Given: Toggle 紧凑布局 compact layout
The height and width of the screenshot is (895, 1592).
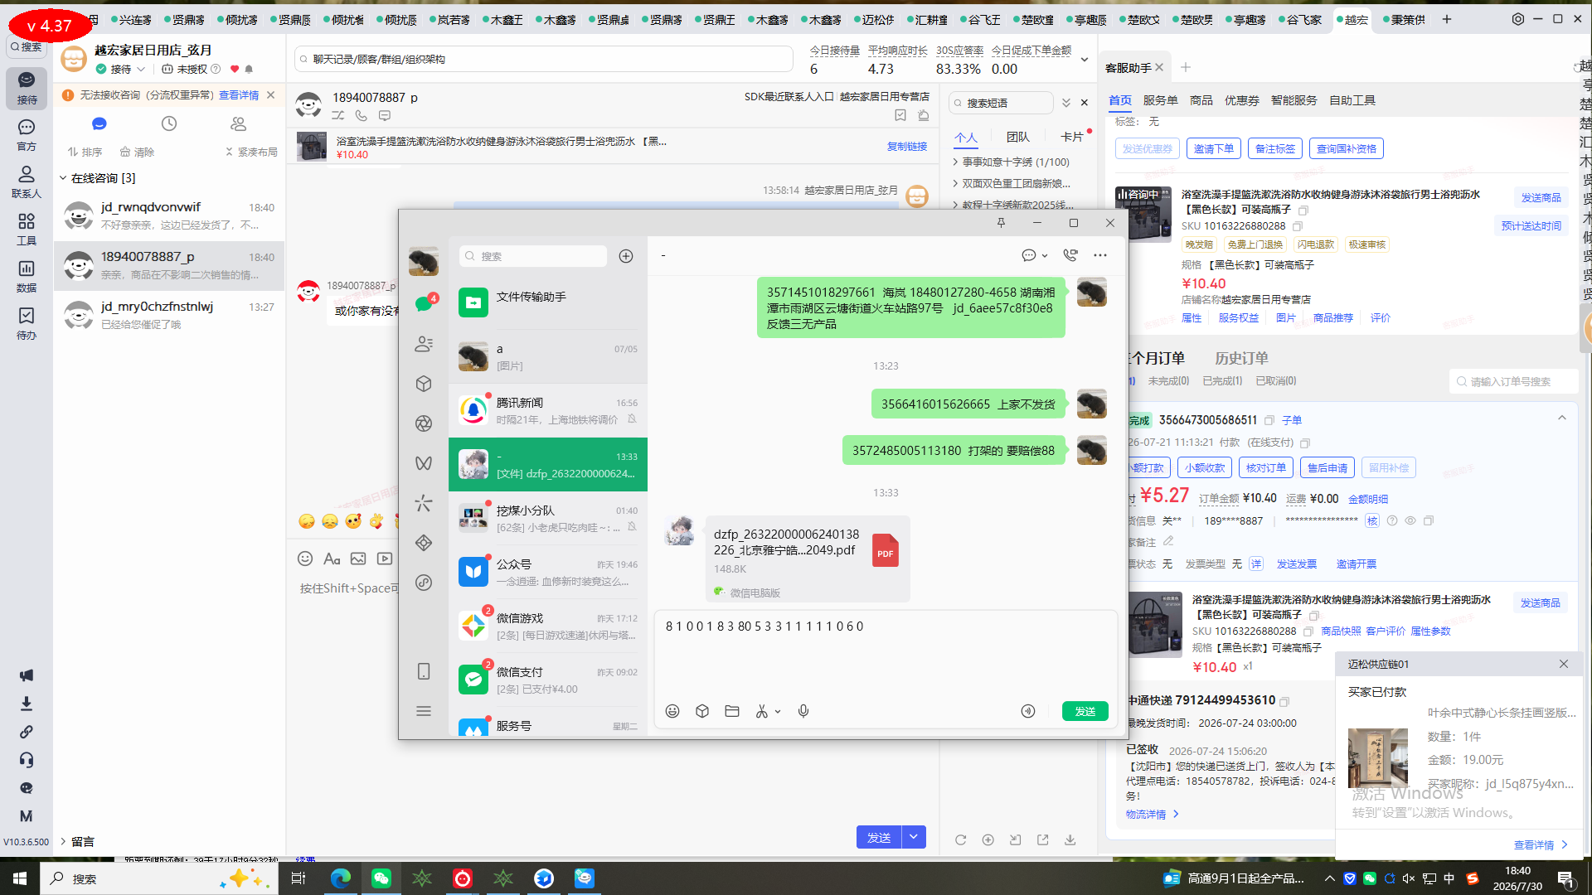Looking at the screenshot, I should 251,152.
